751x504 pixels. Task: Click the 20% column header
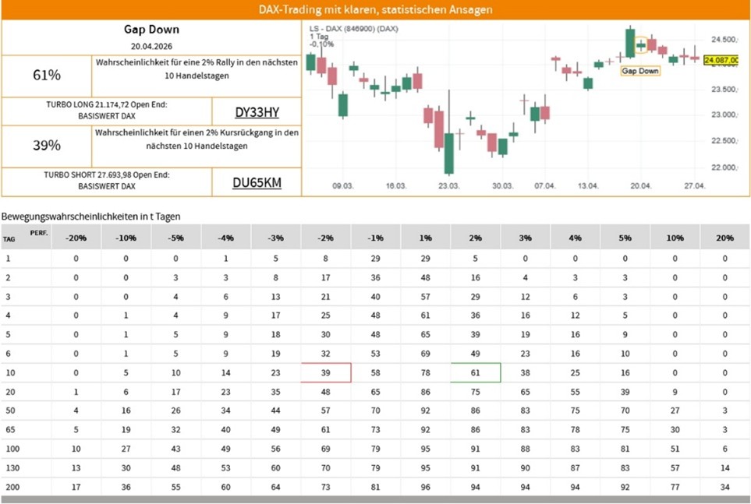724,238
